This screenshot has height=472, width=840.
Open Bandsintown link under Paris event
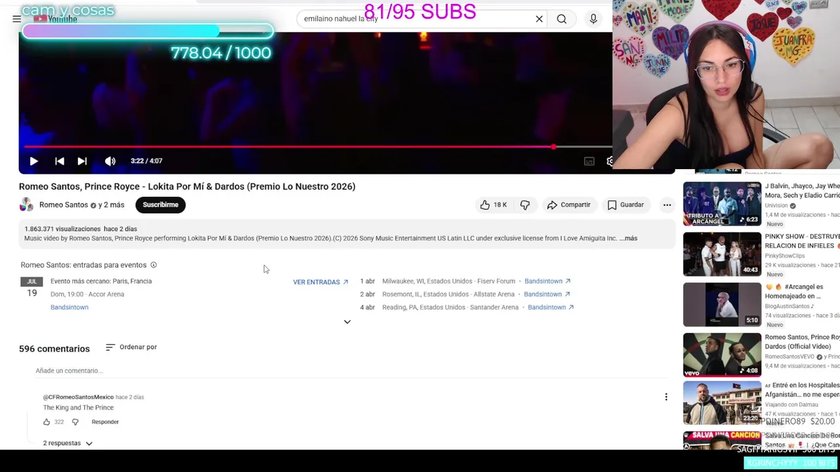coord(70,307)
